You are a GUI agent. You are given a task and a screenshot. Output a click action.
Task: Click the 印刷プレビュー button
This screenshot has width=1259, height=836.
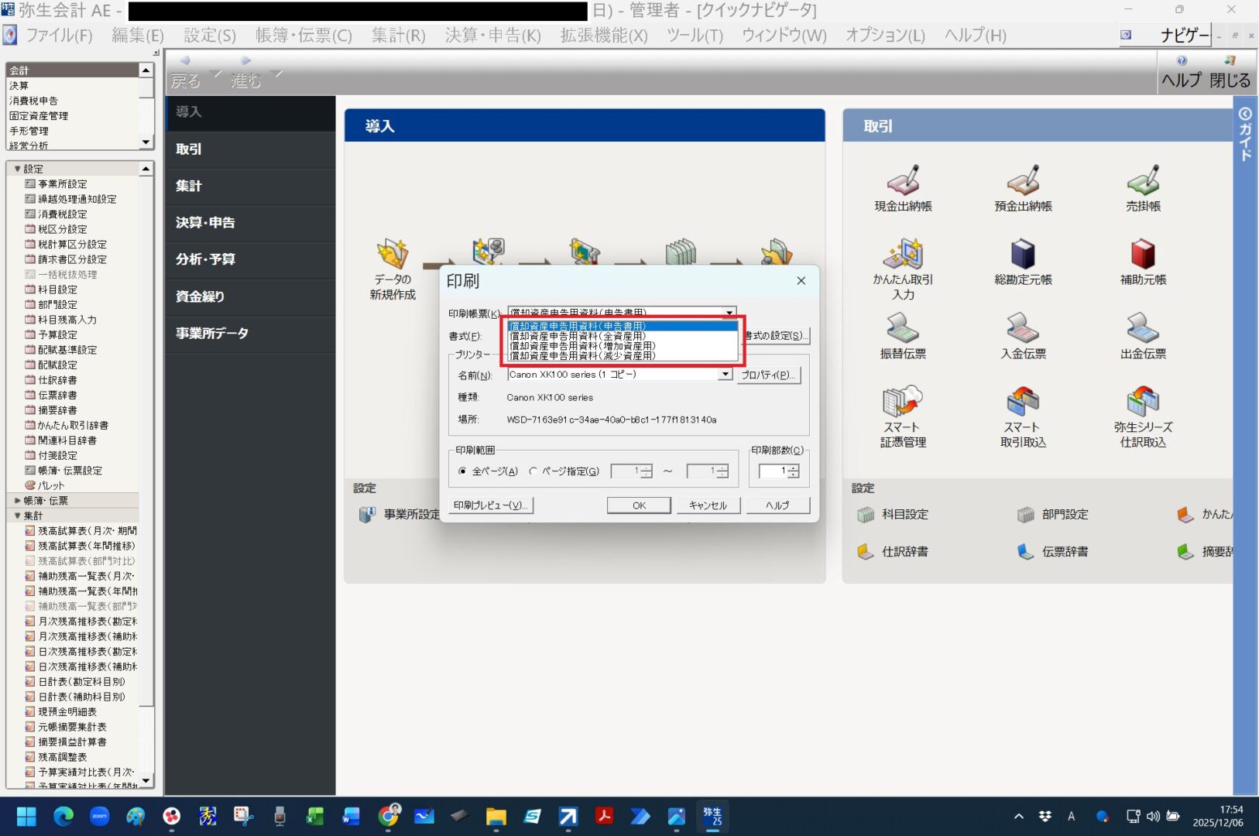pos(490,505)
